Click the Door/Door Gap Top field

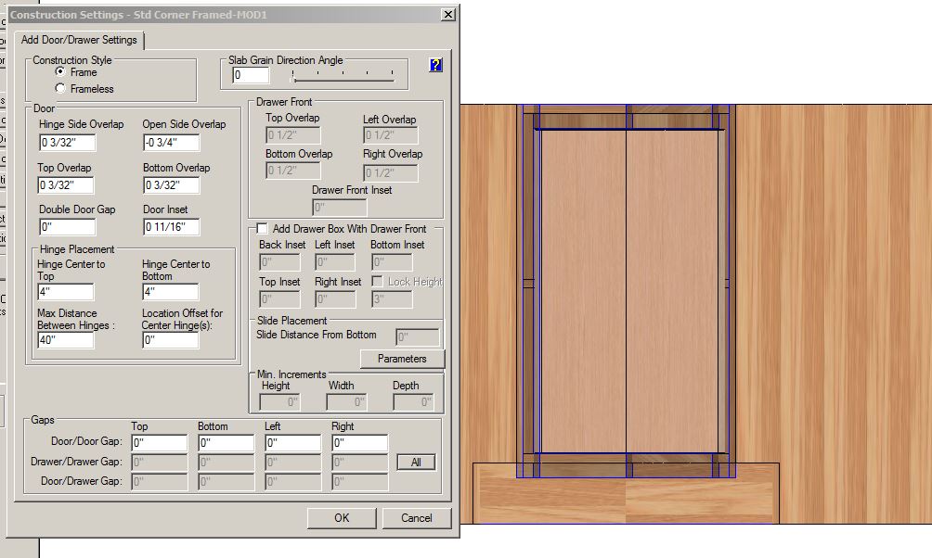[159, 443]
